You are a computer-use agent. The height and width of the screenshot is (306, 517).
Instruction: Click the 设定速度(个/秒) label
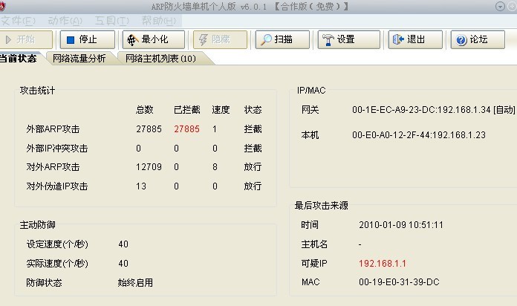(x=57, y=244)
